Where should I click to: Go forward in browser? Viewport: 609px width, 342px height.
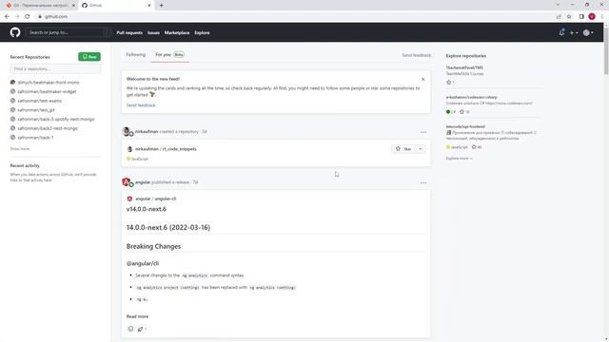17,17
